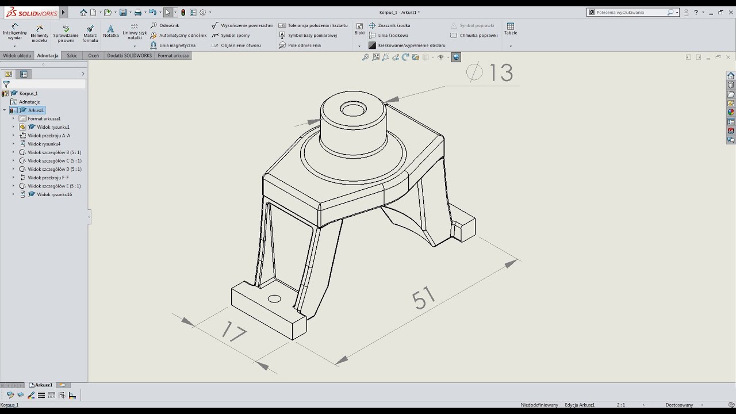
Task: Run Sprawdzanie pisowni spell check
Action: 66,34
